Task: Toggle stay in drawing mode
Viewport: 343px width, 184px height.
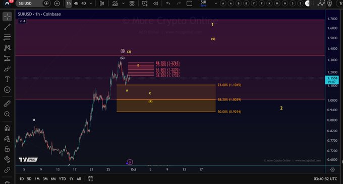Action: pos(7,139)
